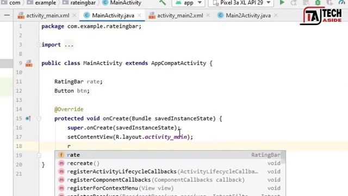Click method icon beside registerForContextMenu
Screen dimensions: 348x196
pyautogui.click(x=61, y=188)
